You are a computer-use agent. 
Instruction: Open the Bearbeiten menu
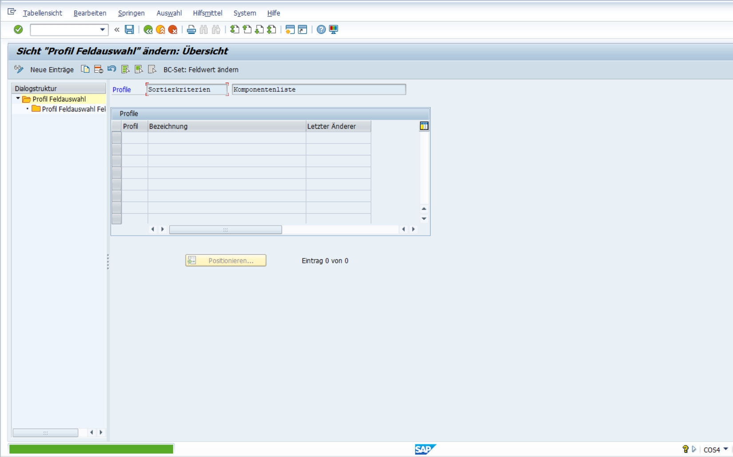point(90,13)
